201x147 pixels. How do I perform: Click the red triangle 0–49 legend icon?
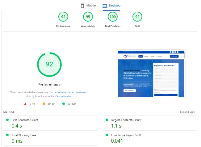point(25,104)
